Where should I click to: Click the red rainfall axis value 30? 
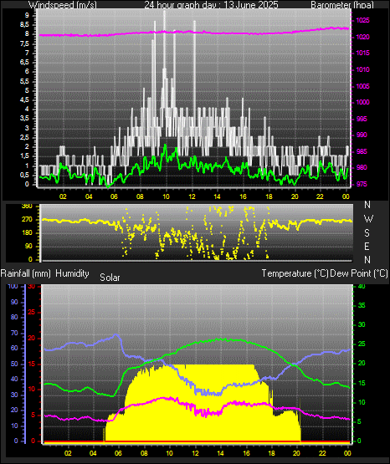point(32,287)
